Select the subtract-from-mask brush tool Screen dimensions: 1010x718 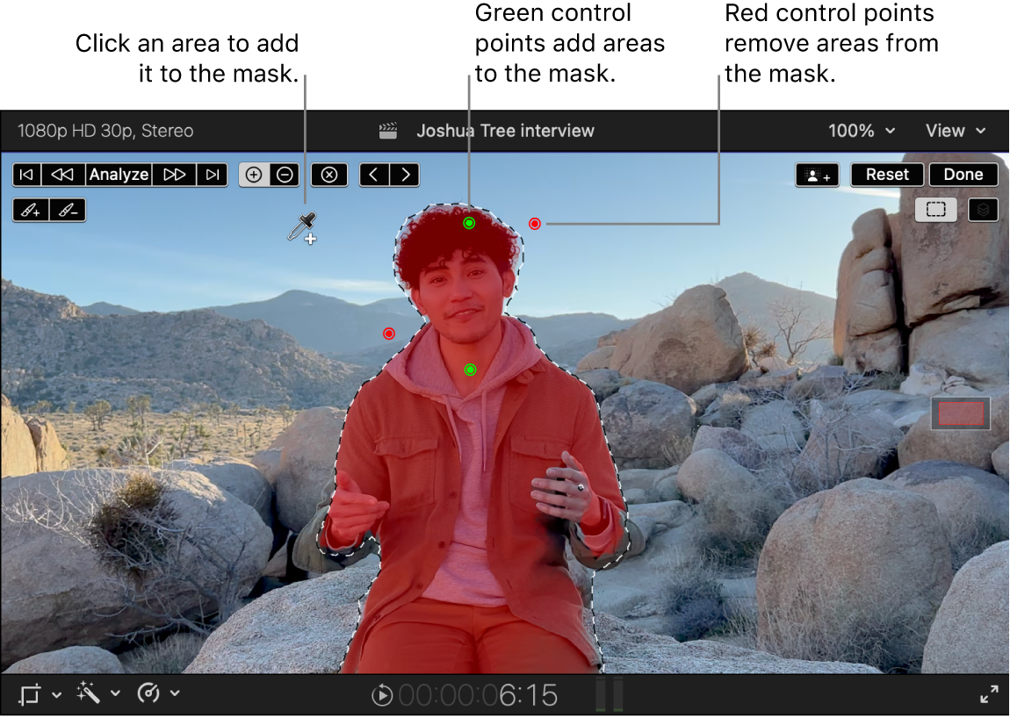pos(66,210)
